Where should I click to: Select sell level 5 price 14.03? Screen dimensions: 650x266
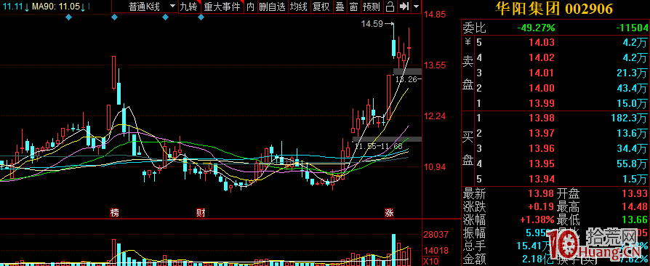click(x=542, y=42)
